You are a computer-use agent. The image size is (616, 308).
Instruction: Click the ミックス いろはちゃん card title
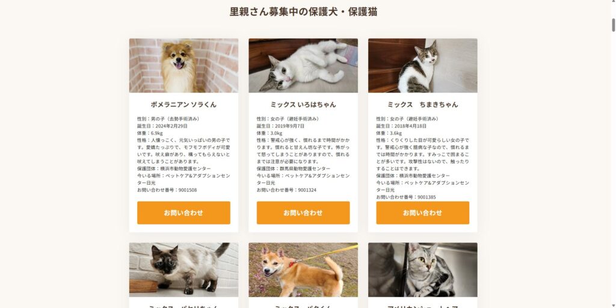coord(303,105)
